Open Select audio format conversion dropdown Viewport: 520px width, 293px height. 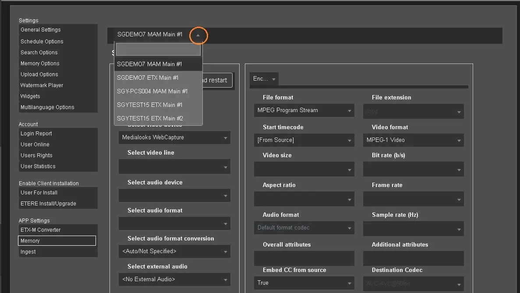174,251
